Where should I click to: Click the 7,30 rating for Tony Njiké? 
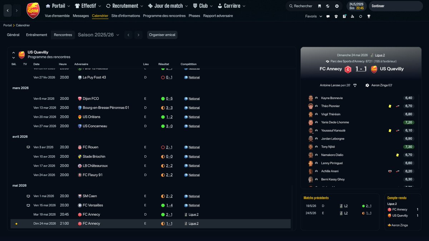point(408,147)
